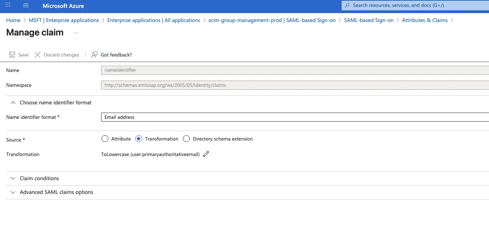The image size is (489, 248).
Task: Click the portal apps waffle icon
Action: click(x=8, y=5)
